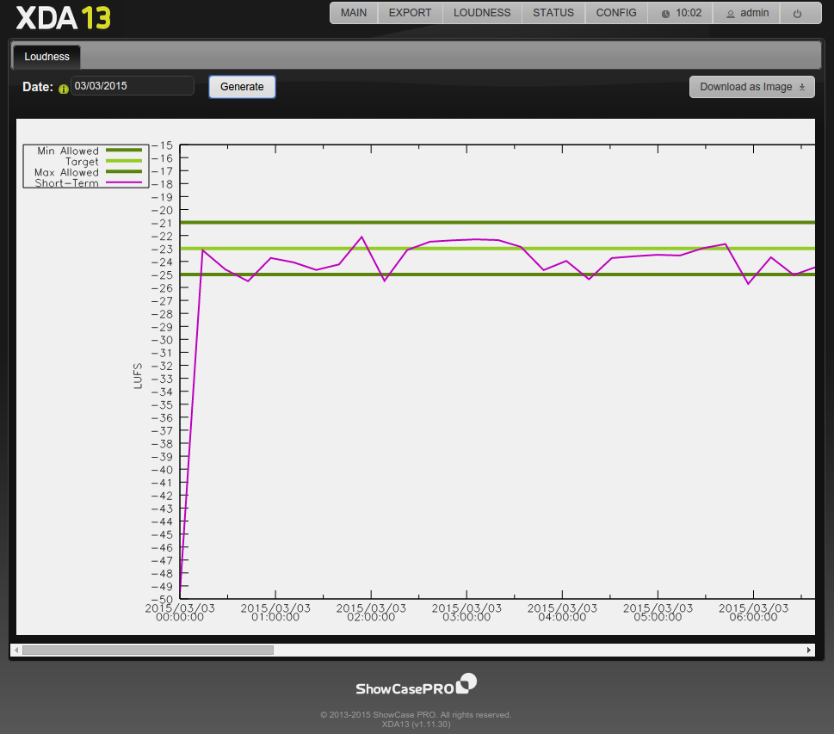Viewport: 834px width, 734px height.
Task: Click the green date info icon
Action: [64, 88]
